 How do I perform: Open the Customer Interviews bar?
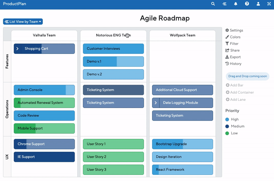point(113,49)
